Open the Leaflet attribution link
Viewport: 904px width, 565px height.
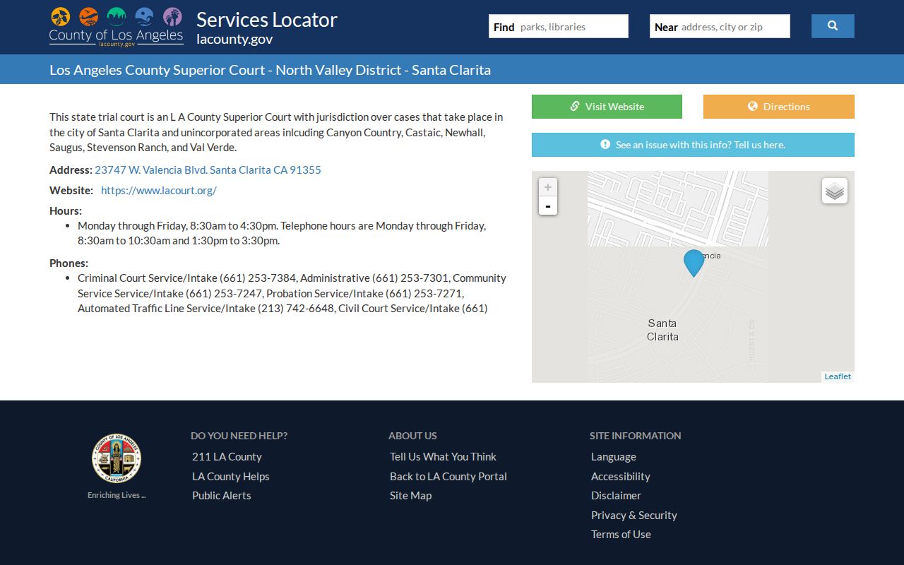click(838, 376)
